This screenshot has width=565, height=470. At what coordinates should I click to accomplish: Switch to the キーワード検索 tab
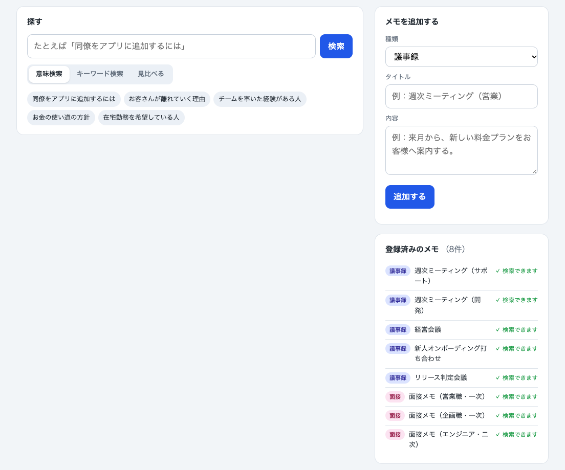[100, 74]
